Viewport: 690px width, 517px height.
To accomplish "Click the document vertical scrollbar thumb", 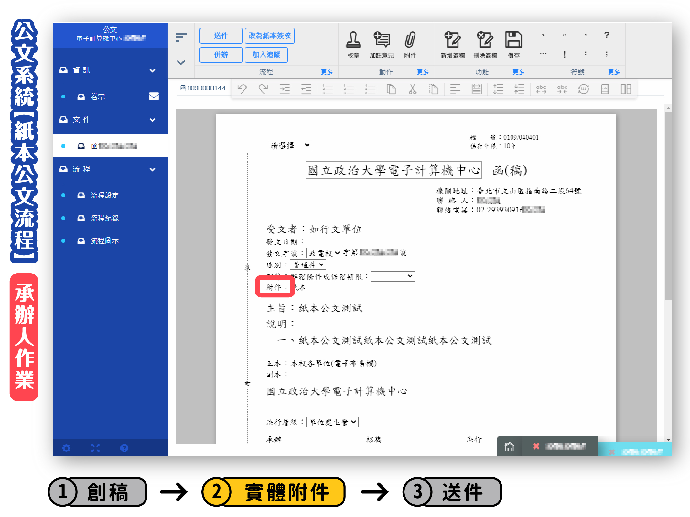I will [x=668, y=206].
